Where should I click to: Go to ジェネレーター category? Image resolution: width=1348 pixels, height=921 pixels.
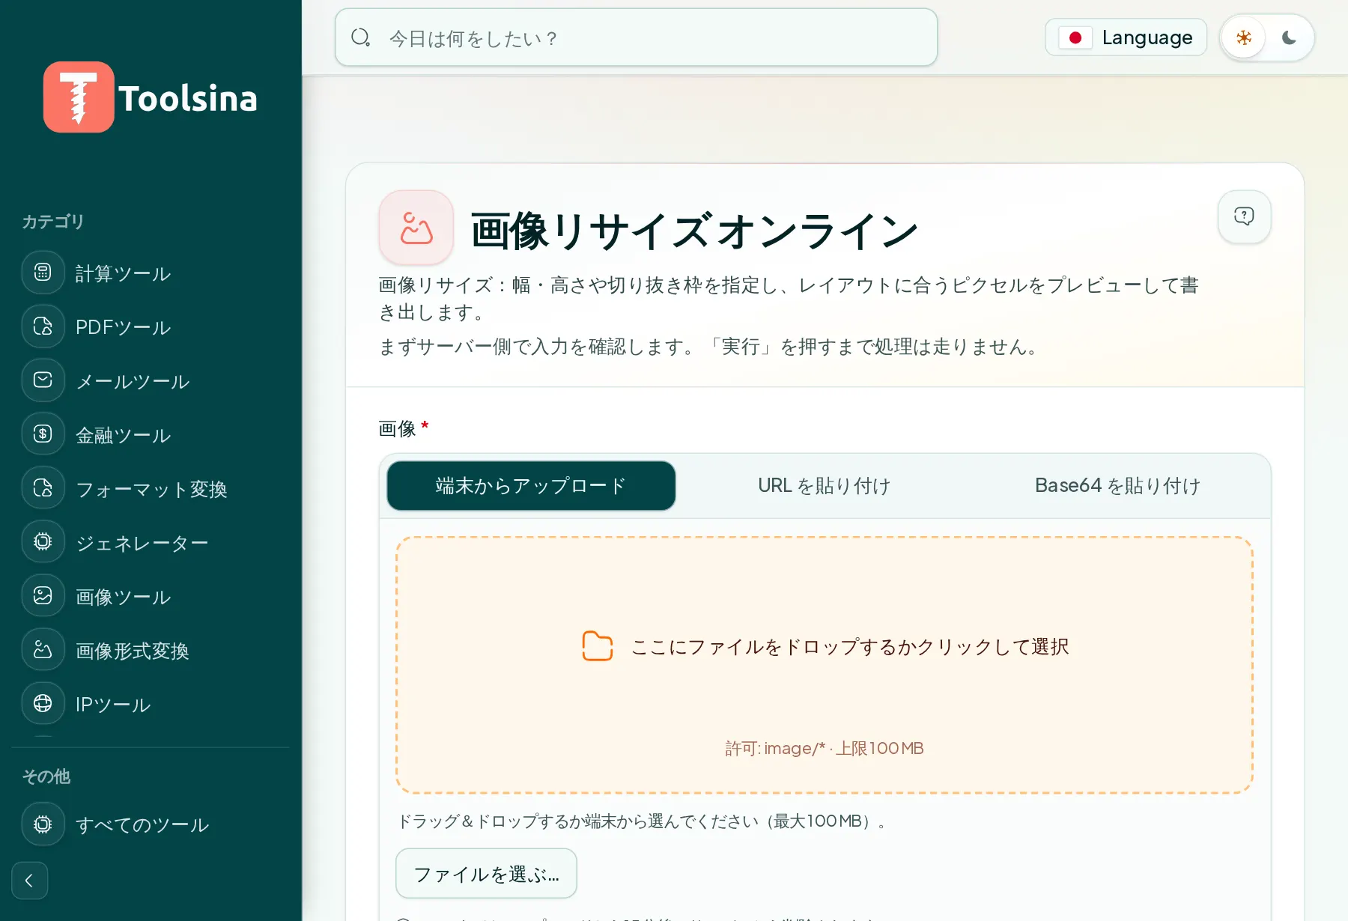click(142, 543)
